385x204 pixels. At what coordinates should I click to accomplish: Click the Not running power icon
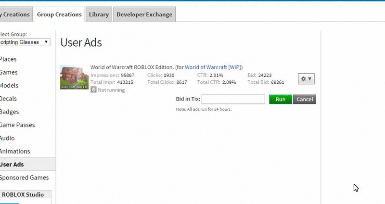point(93,89)
